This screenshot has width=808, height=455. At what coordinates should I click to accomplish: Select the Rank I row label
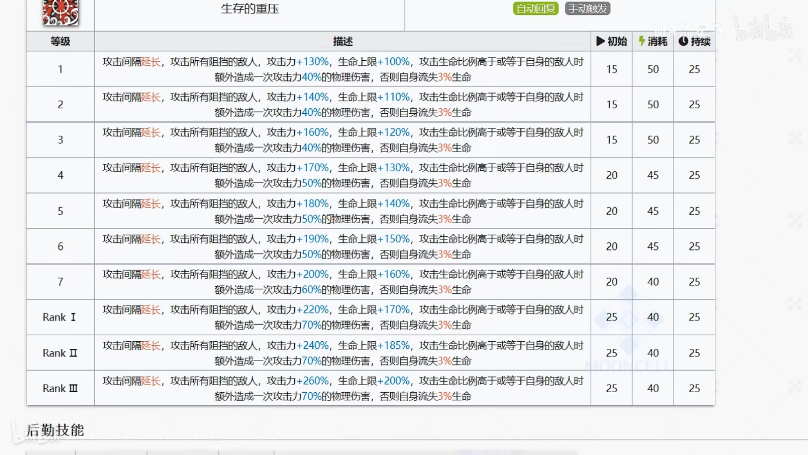click(x=59, y=317)
